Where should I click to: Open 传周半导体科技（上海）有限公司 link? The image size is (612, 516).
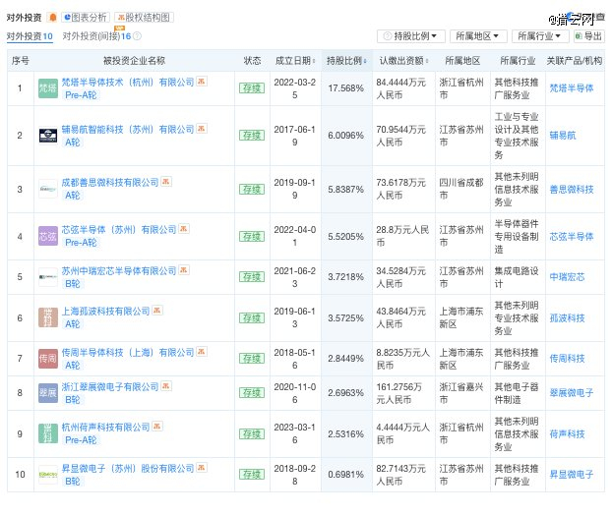click(128, 353)
